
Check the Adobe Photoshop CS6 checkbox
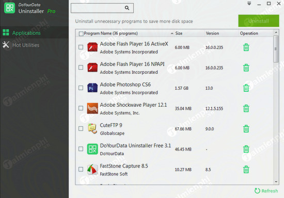tap(81, 88)
